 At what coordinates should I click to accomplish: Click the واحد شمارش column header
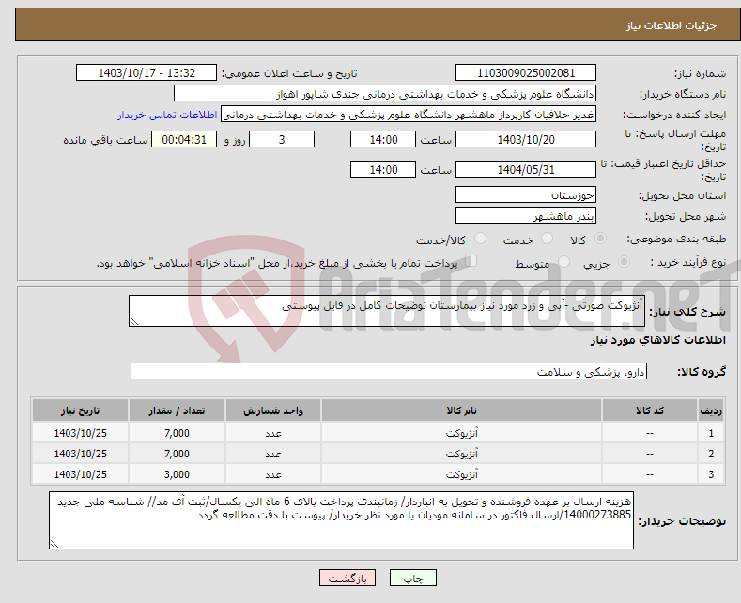pyautogui.click(x=273, y=410)
